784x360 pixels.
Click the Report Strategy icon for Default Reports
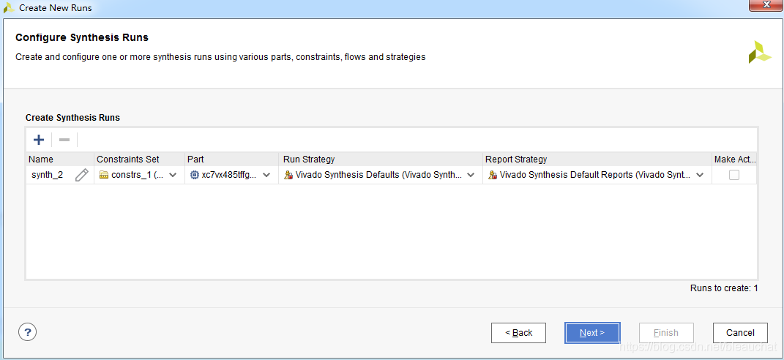point(493,175)
